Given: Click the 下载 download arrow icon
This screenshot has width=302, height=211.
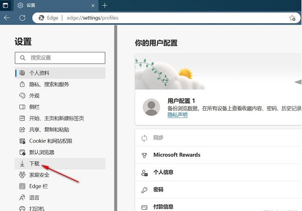Looking at the screenshot, I should click(x=21, y=164).
